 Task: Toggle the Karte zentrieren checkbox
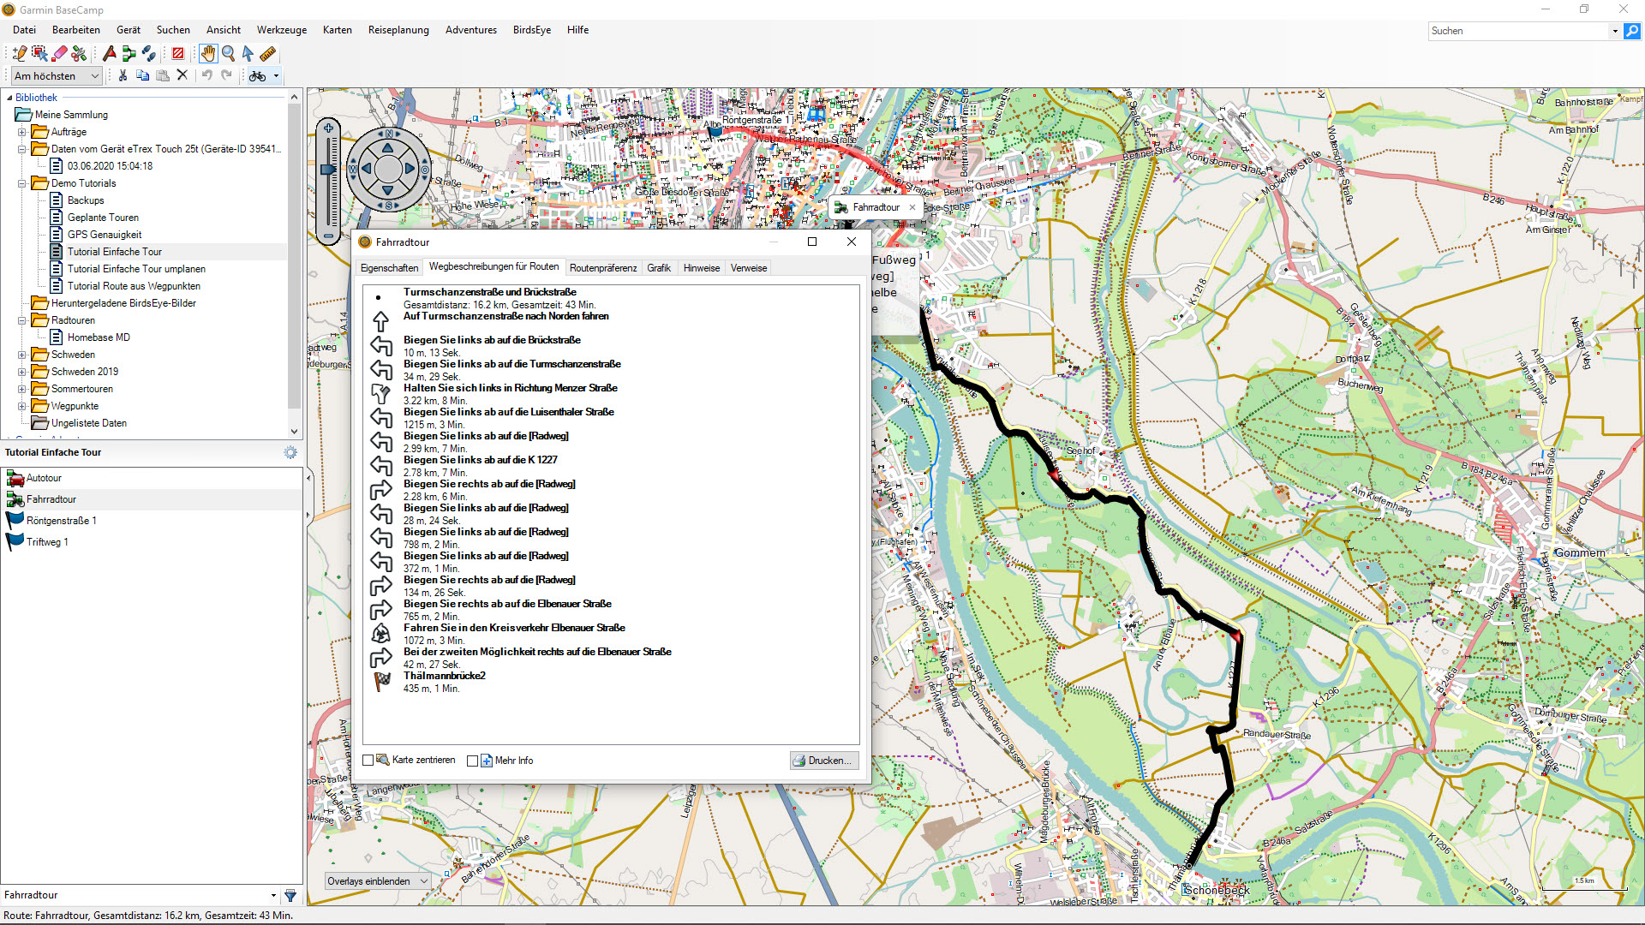pos(368,761)
